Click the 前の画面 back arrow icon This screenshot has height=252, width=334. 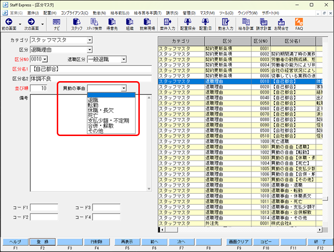(x=8, y=22)
